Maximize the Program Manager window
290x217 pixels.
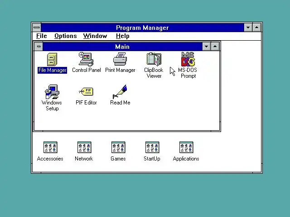coord(257,28)
